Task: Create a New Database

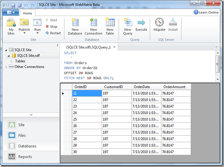Action: [x=75, y=26]
